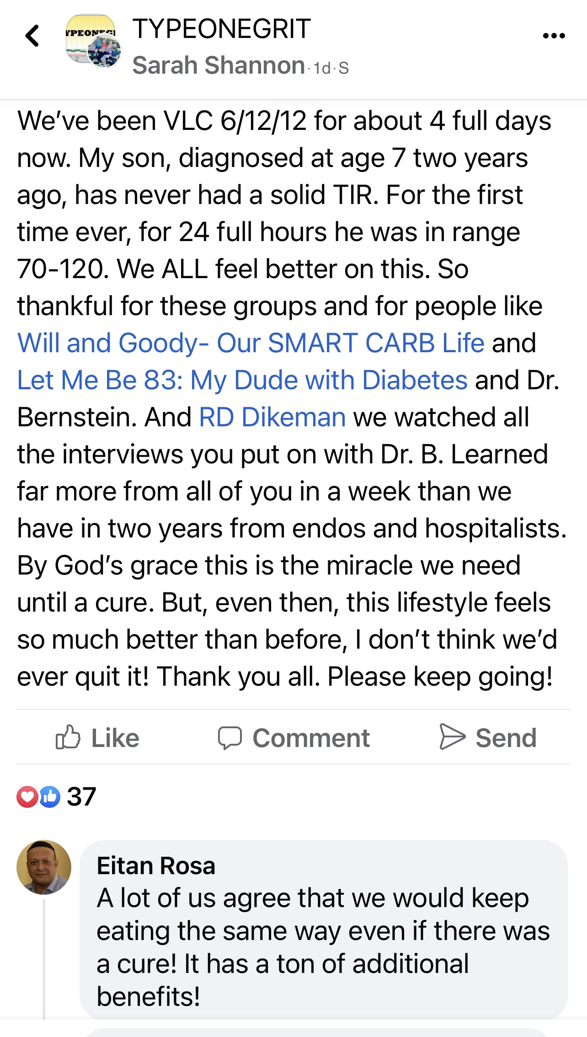Tap the back arrow
The height and width of the screenshot is (1037, 587).
click(x=33, y=36)
